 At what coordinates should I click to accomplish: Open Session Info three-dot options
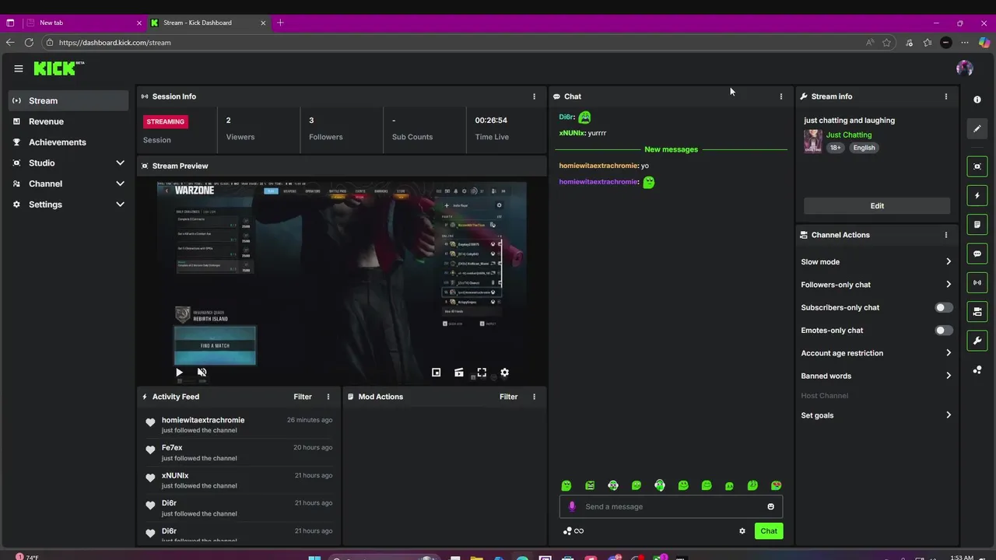534,96
